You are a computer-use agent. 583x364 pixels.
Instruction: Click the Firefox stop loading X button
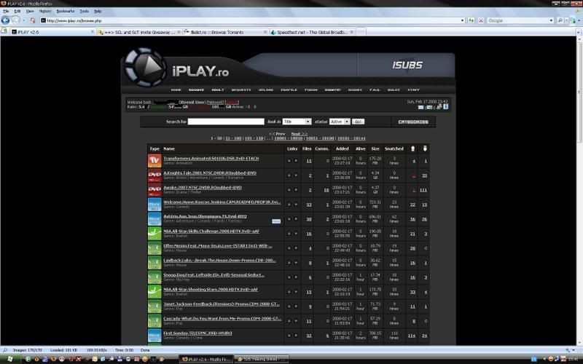(x=480, y=20)
